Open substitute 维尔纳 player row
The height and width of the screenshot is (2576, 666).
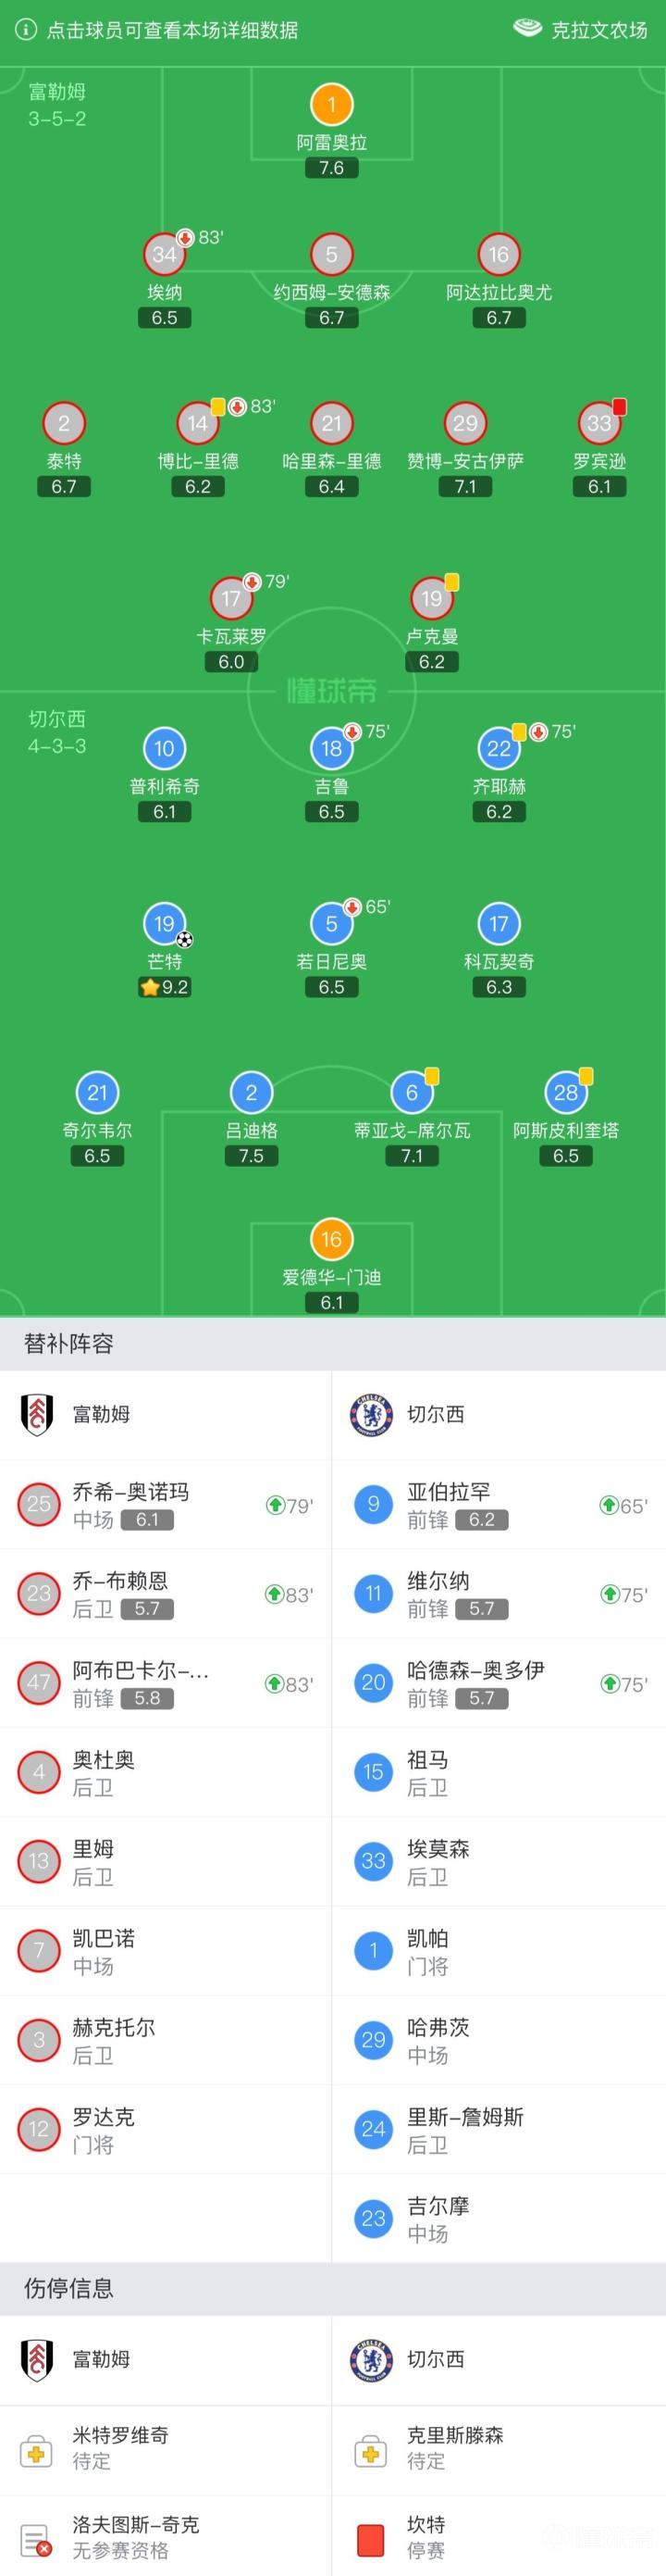[499, 1594]
